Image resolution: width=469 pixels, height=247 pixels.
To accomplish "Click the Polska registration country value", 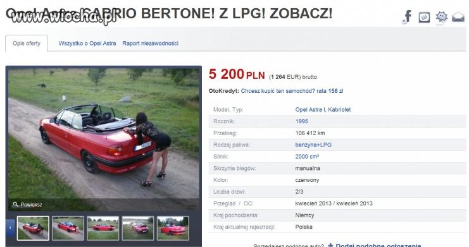I will (304, 227).
